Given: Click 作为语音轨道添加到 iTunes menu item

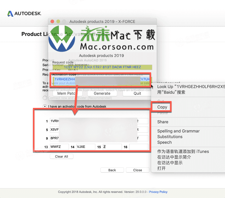Looking at the screenshot, I should [x=183, y=151].
